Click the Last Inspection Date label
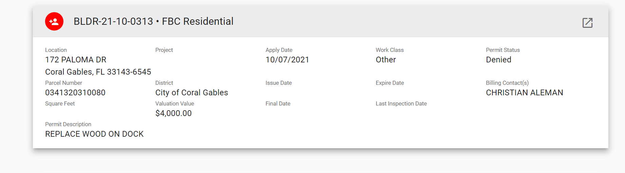This screenshot has height=173, width=625. pos(401,103)
